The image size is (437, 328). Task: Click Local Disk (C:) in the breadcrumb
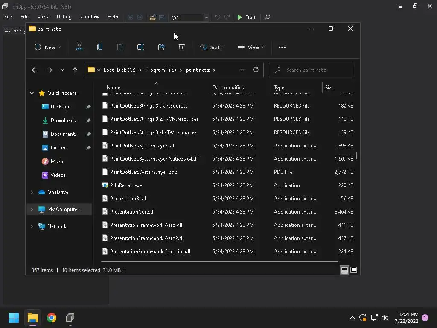pyautogui.click(x=119, y=70)
